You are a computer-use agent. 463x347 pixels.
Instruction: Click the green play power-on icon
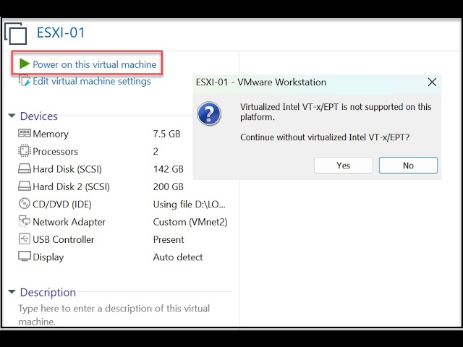pyautogui.click(x=25, y=64)
